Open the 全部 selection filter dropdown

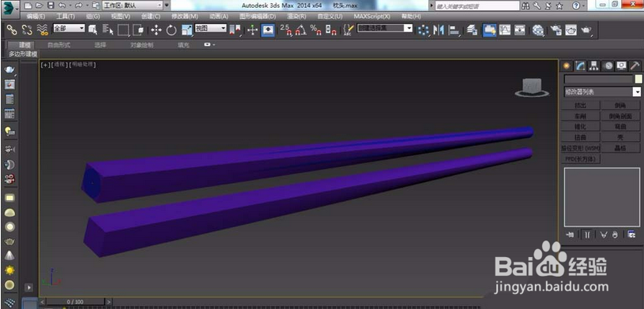pyautogui.click(x=69, y=28)
